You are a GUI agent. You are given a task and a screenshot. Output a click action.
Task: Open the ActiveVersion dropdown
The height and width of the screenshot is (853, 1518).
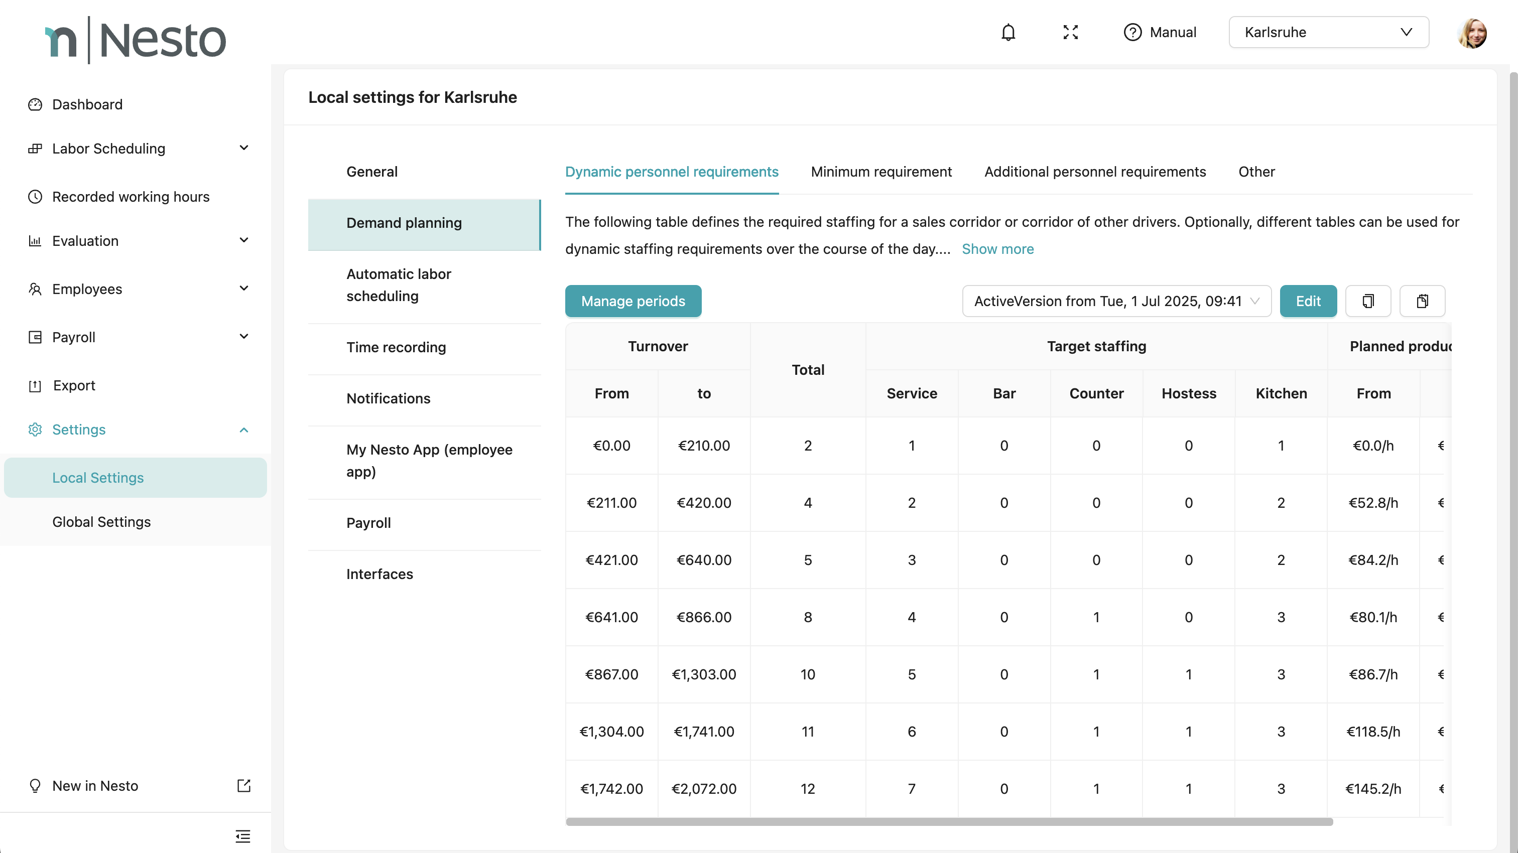[x=1116, y=301]
